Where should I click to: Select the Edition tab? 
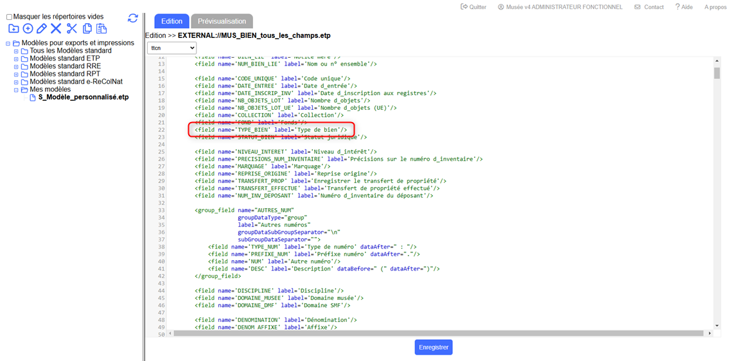tap(172, 21)
